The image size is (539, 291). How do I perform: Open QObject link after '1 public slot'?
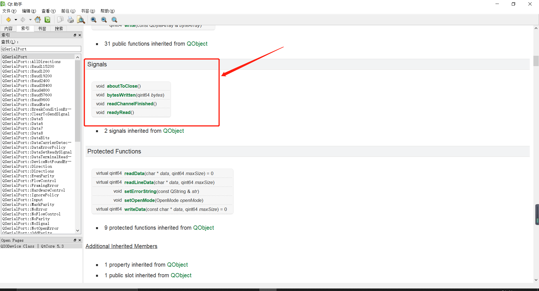coord(181,275)
